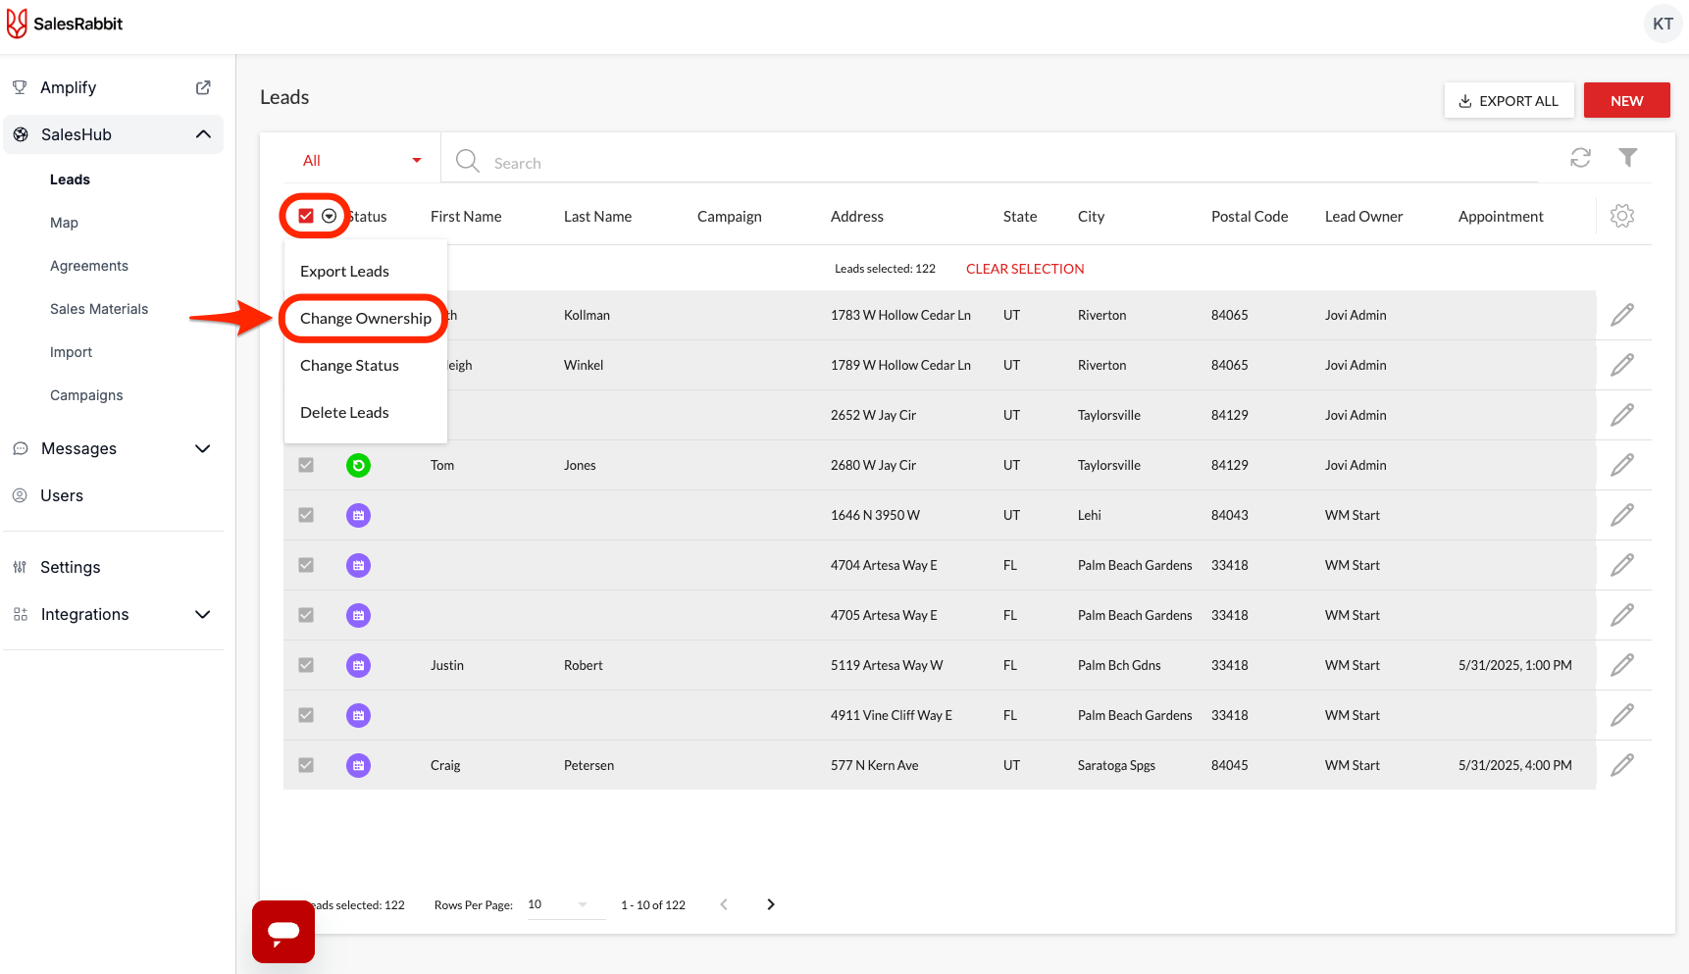Choose Change Ownership from the menu

(x=366, y=318)
